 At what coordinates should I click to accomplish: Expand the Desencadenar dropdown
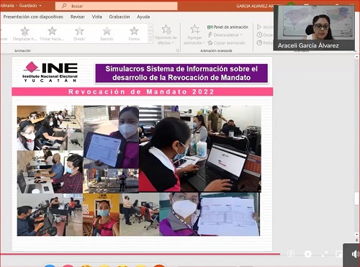point(225,35)
